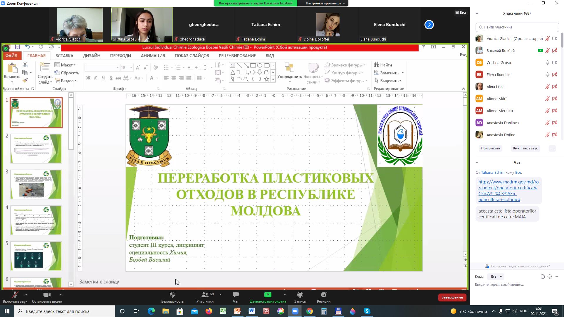Select the rectangle shape in shapes gallery

point(253,65)
